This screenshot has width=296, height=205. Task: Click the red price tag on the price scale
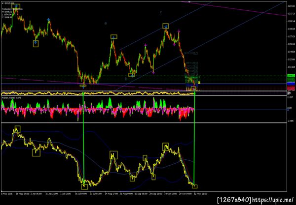[291, 88]
